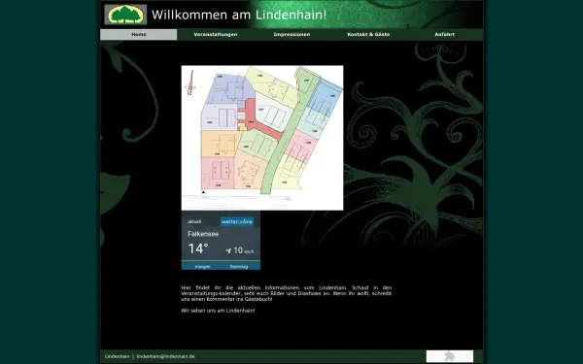The image size is (583, 364).
Task: Click the Falkensee location name
Action: point(203,234)
